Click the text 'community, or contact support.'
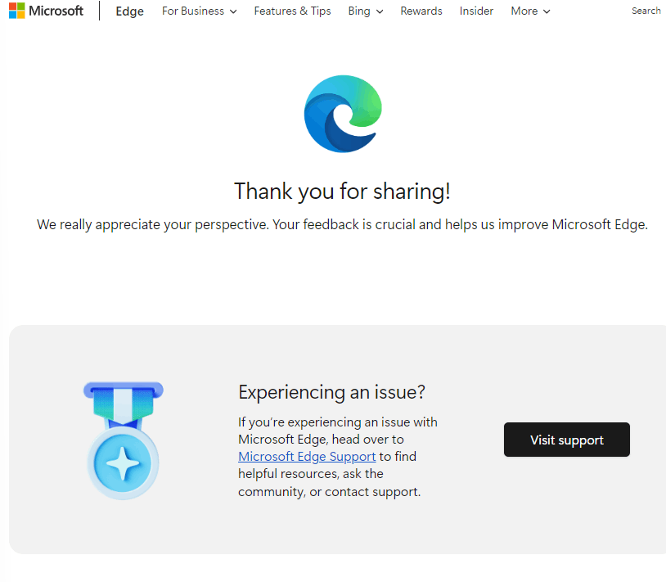Viewport: 666px width, 582px height. pyautogui.click(x=329, y=491)
